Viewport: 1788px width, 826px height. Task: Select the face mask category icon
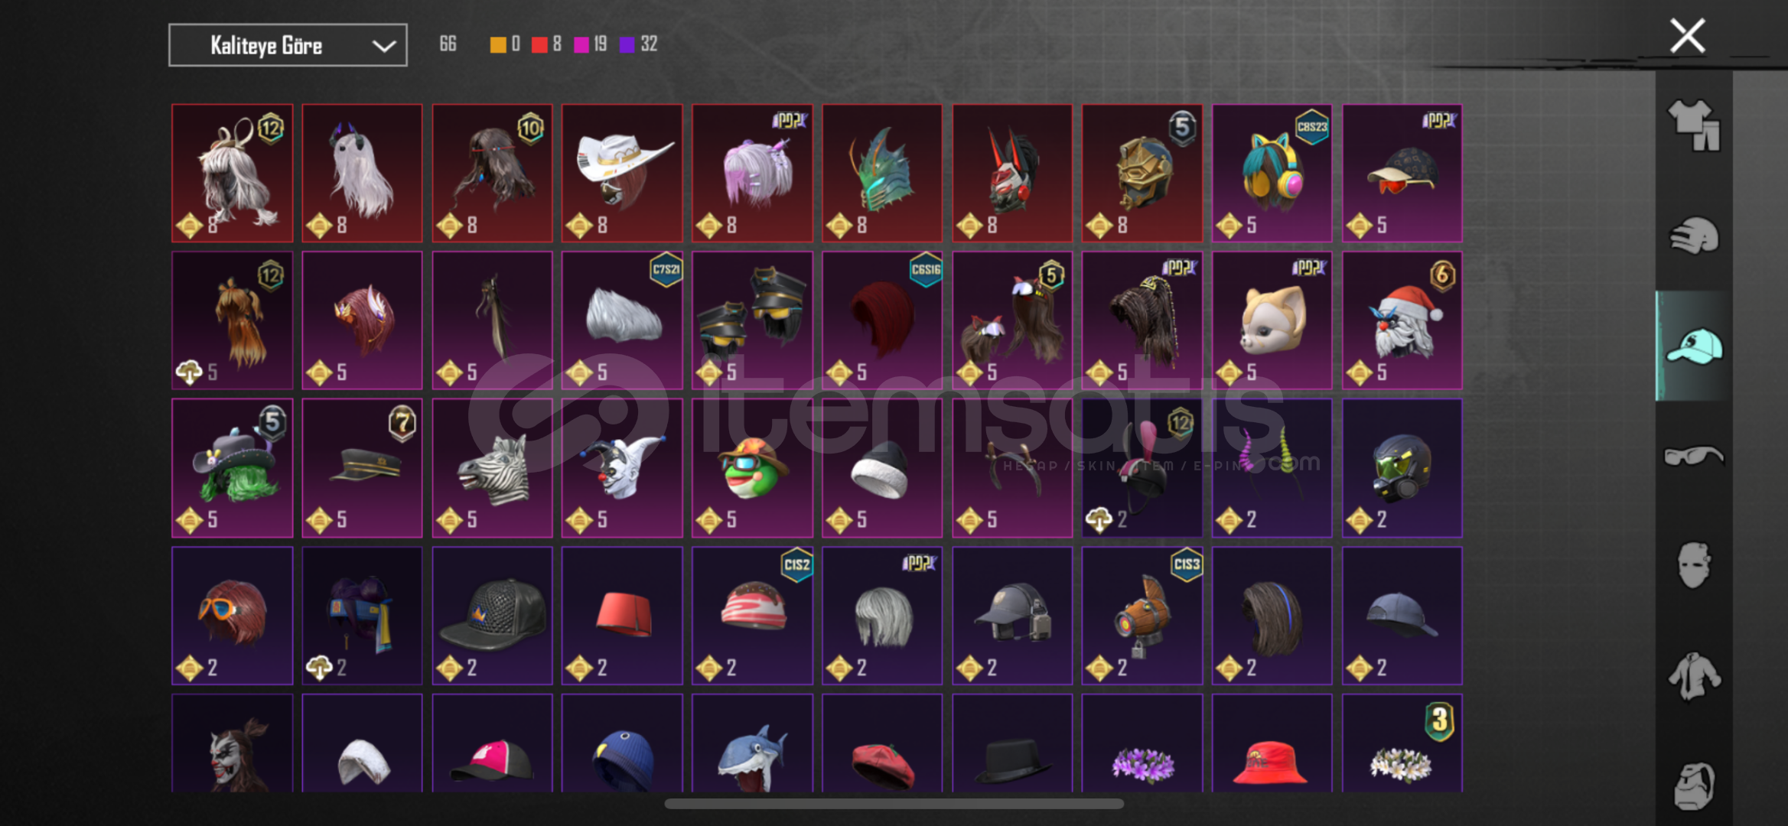(1694, 565)
